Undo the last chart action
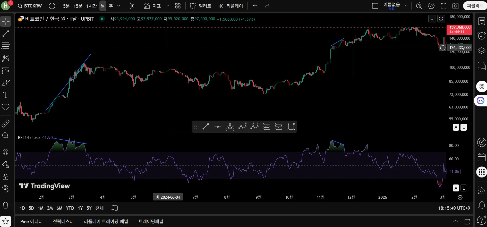487x227 pixels. 255,6
